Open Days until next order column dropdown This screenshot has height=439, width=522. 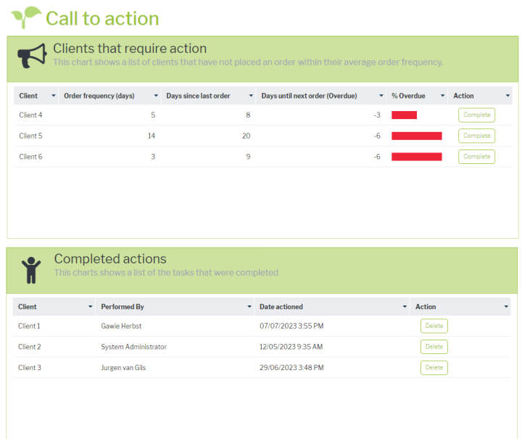[x=381, y=96]
